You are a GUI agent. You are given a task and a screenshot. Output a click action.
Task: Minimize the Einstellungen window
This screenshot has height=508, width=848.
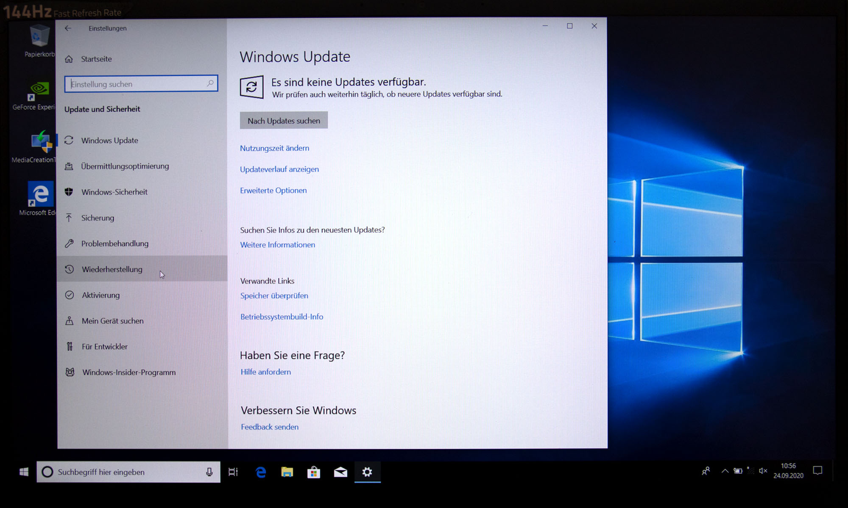click(545, 26)
